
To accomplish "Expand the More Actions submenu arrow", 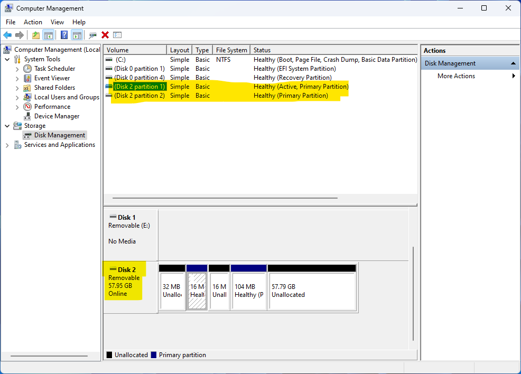I will (x=512, y=76).
